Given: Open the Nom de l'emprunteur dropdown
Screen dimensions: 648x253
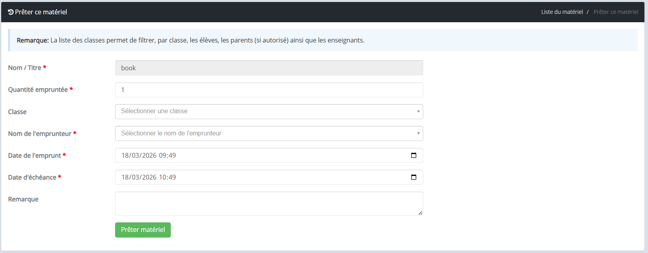Looking at the screenshot, I should point(269,133).
